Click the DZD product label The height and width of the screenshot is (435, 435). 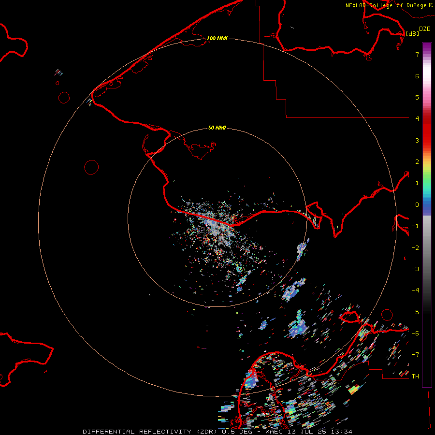click(425, 29)
